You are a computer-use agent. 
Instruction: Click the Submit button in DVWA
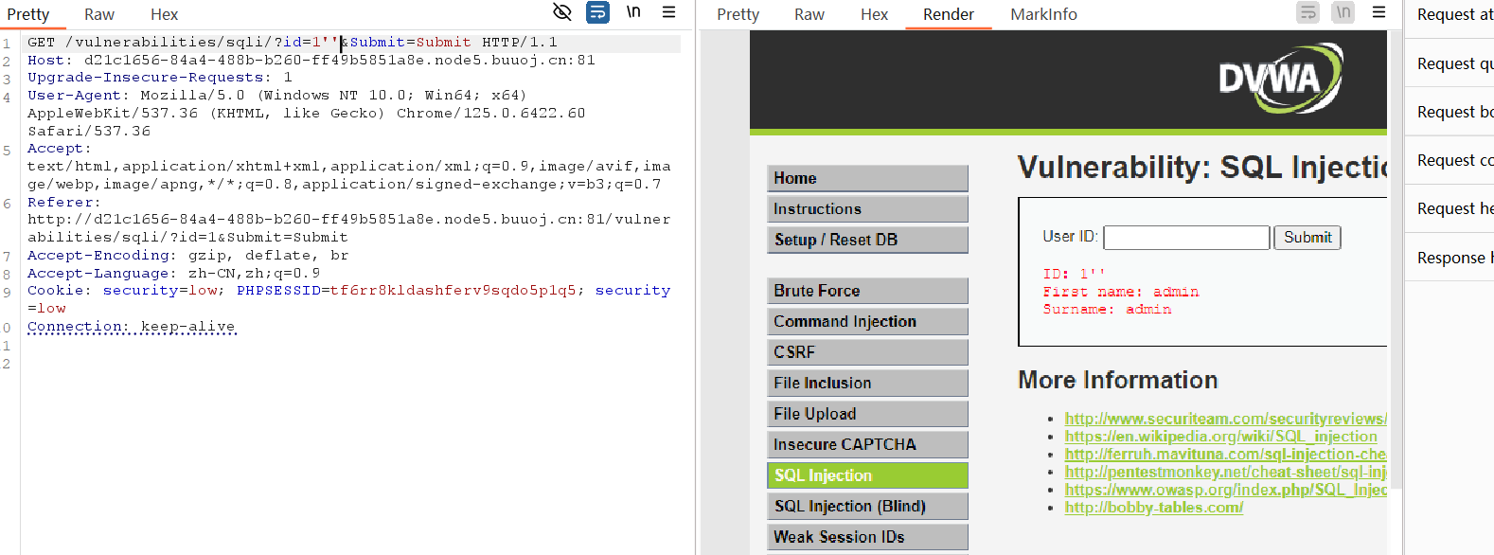[x=1307, y=238]
